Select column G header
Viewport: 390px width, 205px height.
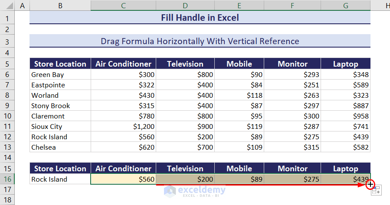(346, 5)
